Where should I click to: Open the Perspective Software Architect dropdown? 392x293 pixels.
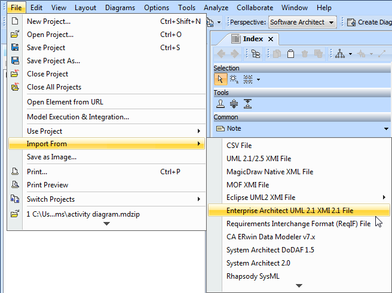(x=302, y=22)
